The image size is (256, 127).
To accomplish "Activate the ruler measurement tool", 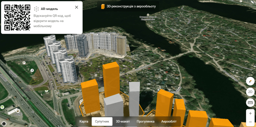I will (250, 102).
